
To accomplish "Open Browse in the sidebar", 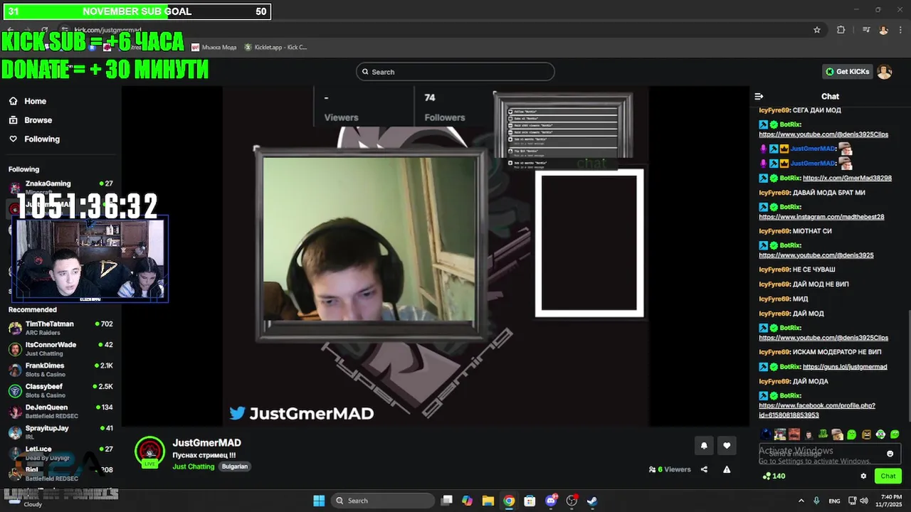I will pyautogui.click(x=38, y=120).
